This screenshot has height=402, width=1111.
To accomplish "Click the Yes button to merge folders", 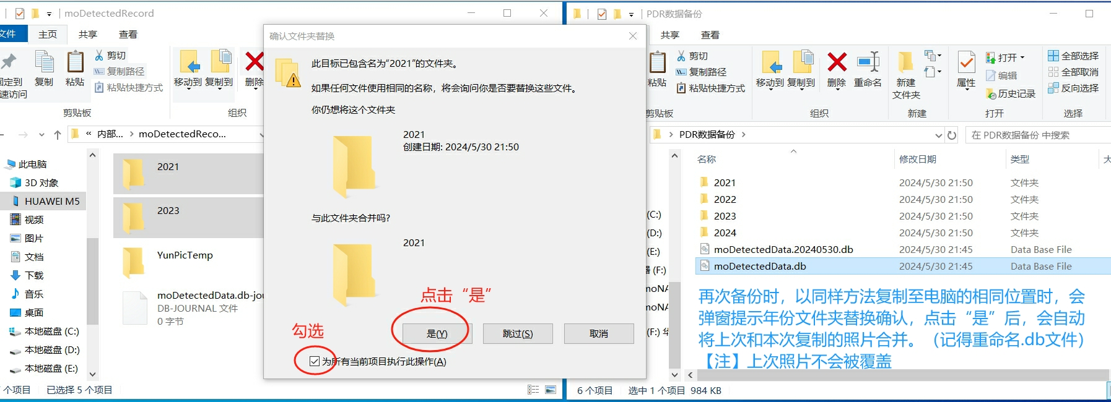I will [437, 333].
